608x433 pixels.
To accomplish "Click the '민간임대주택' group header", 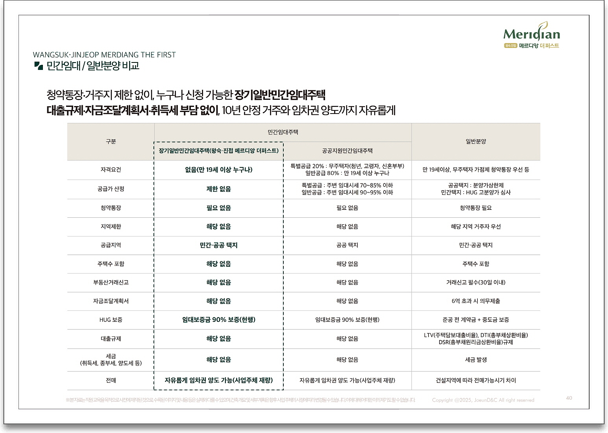I will 283,132.
